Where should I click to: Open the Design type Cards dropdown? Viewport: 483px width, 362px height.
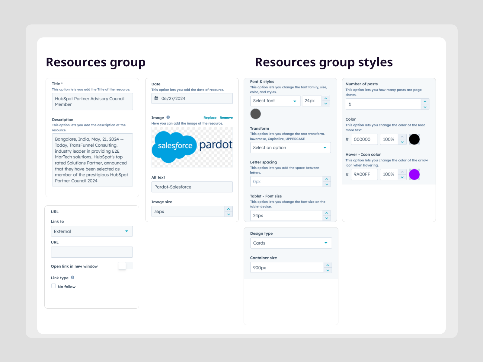pyautogui.click(x=291, y=243)
